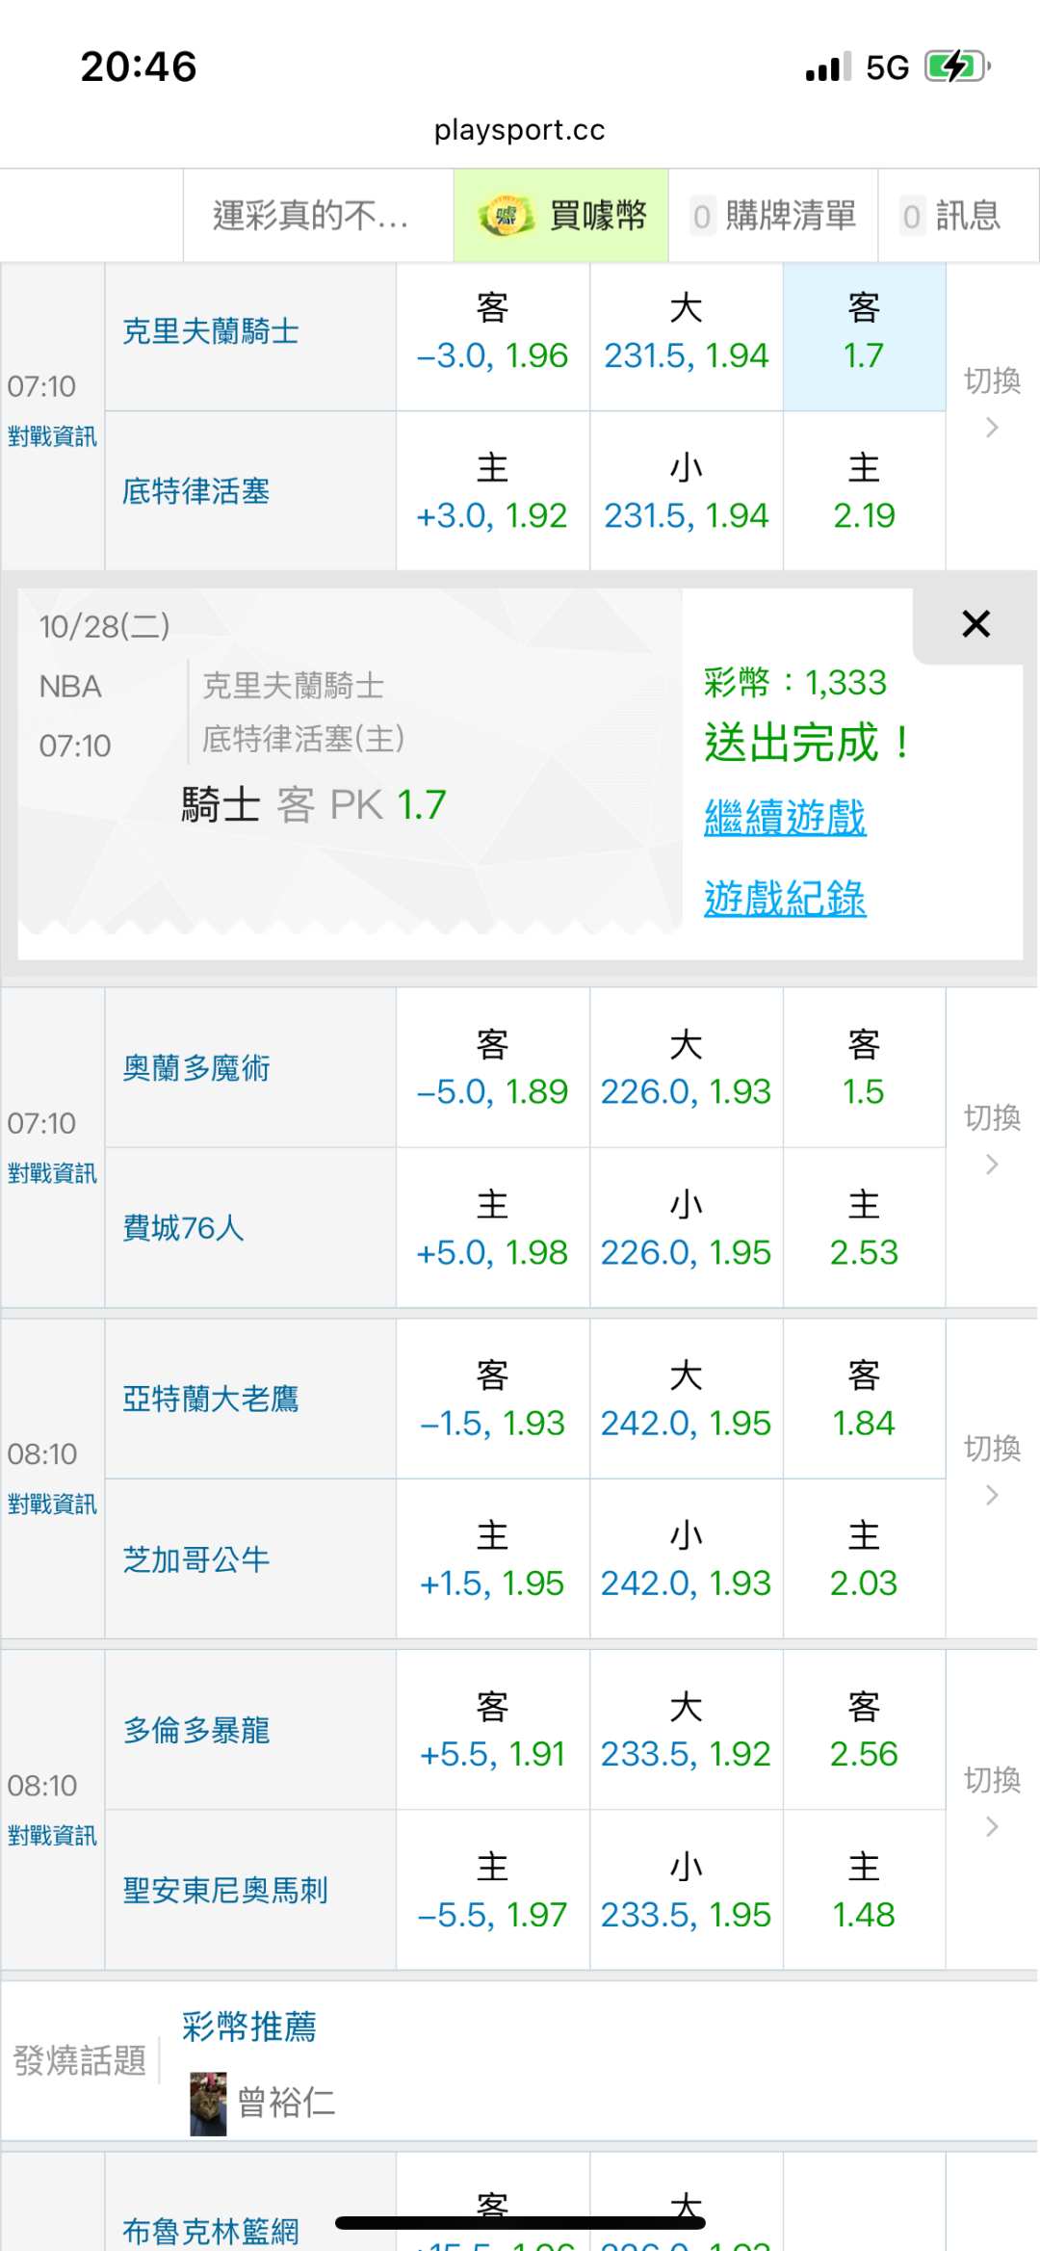Open the 購牌清單 tab
Screen dimensions: 1040x2251
tap(773, 216)
